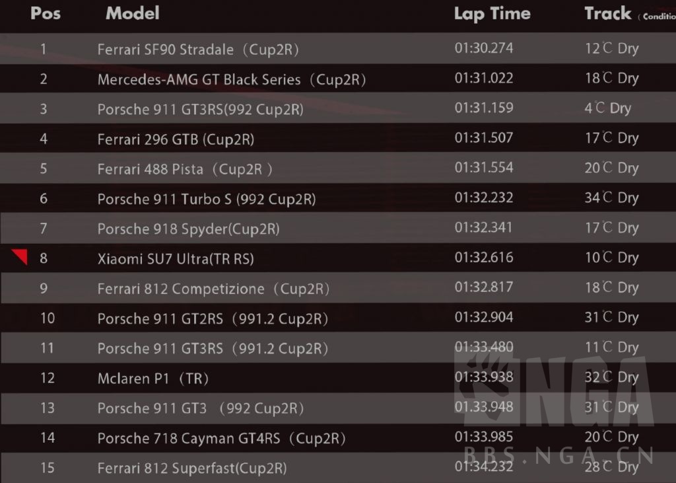Select the Mercedes-AMG GT Black Series row

tap(232, 80)
